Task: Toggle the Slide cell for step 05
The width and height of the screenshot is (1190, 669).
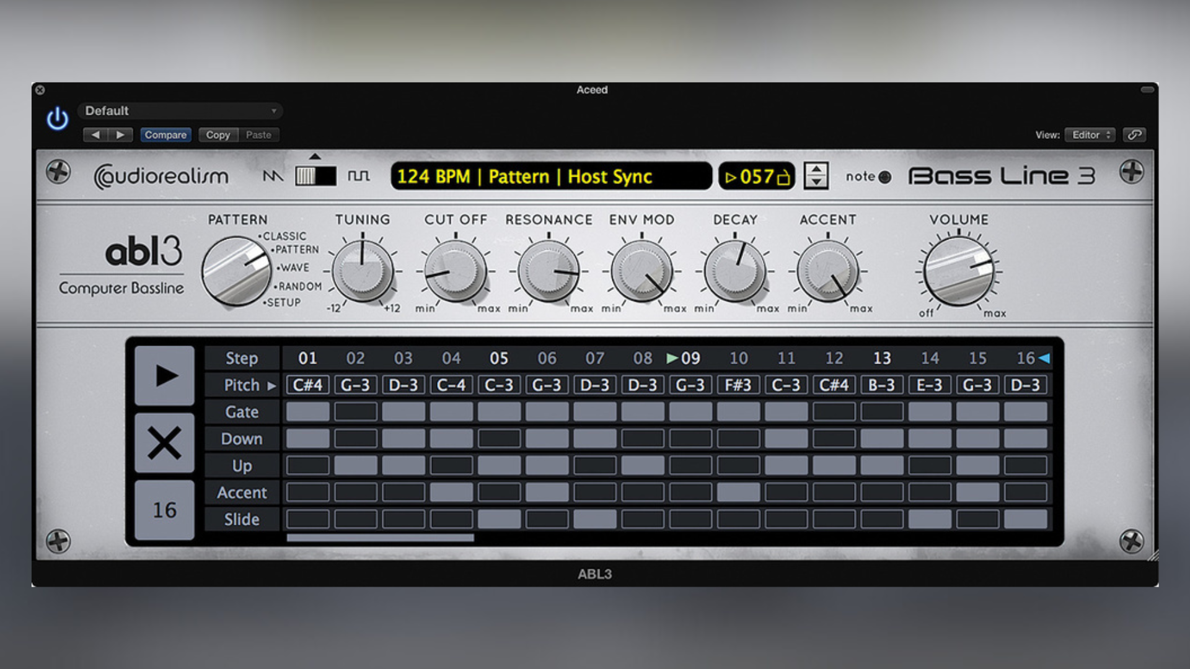Action: pos(499,519)
